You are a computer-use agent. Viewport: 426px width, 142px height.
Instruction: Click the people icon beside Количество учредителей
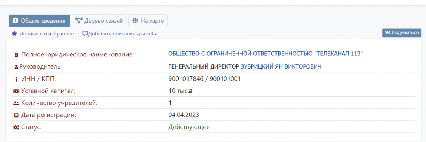pos(16,103)
